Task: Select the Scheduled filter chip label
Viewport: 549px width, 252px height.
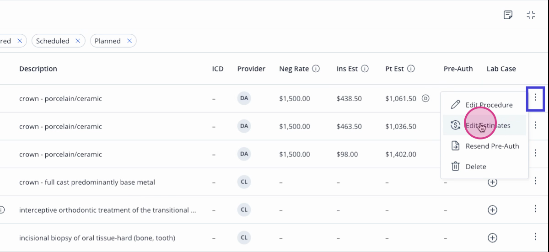Action: [53, 41]
